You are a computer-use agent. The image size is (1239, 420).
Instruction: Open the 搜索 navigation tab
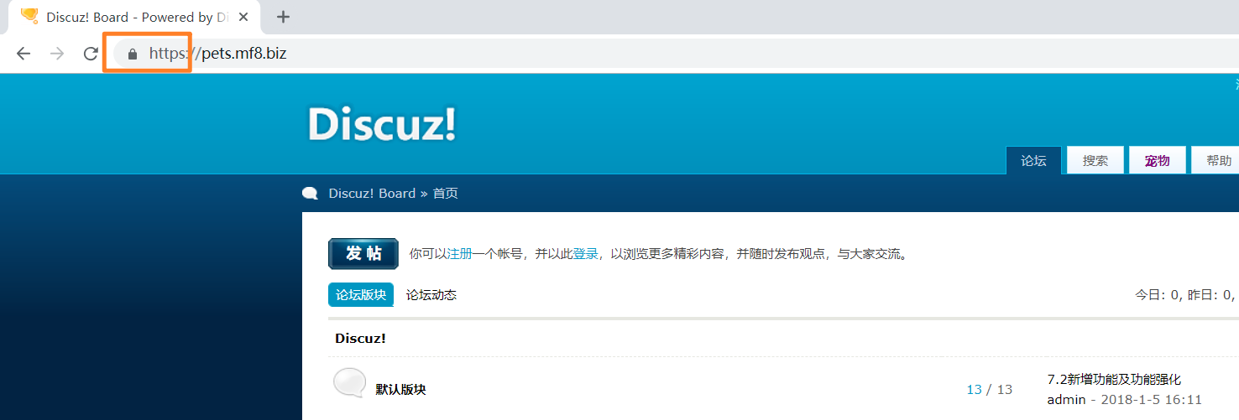pyautogui.click(x=1095, y=160)
